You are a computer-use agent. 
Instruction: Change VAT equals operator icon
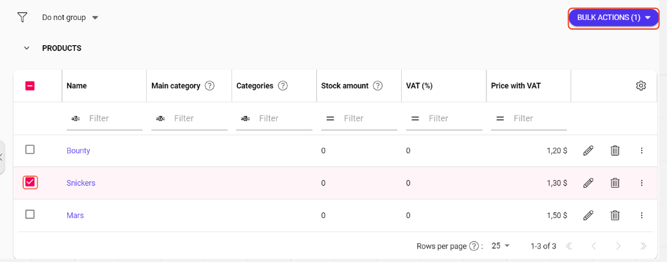(415, 119)
